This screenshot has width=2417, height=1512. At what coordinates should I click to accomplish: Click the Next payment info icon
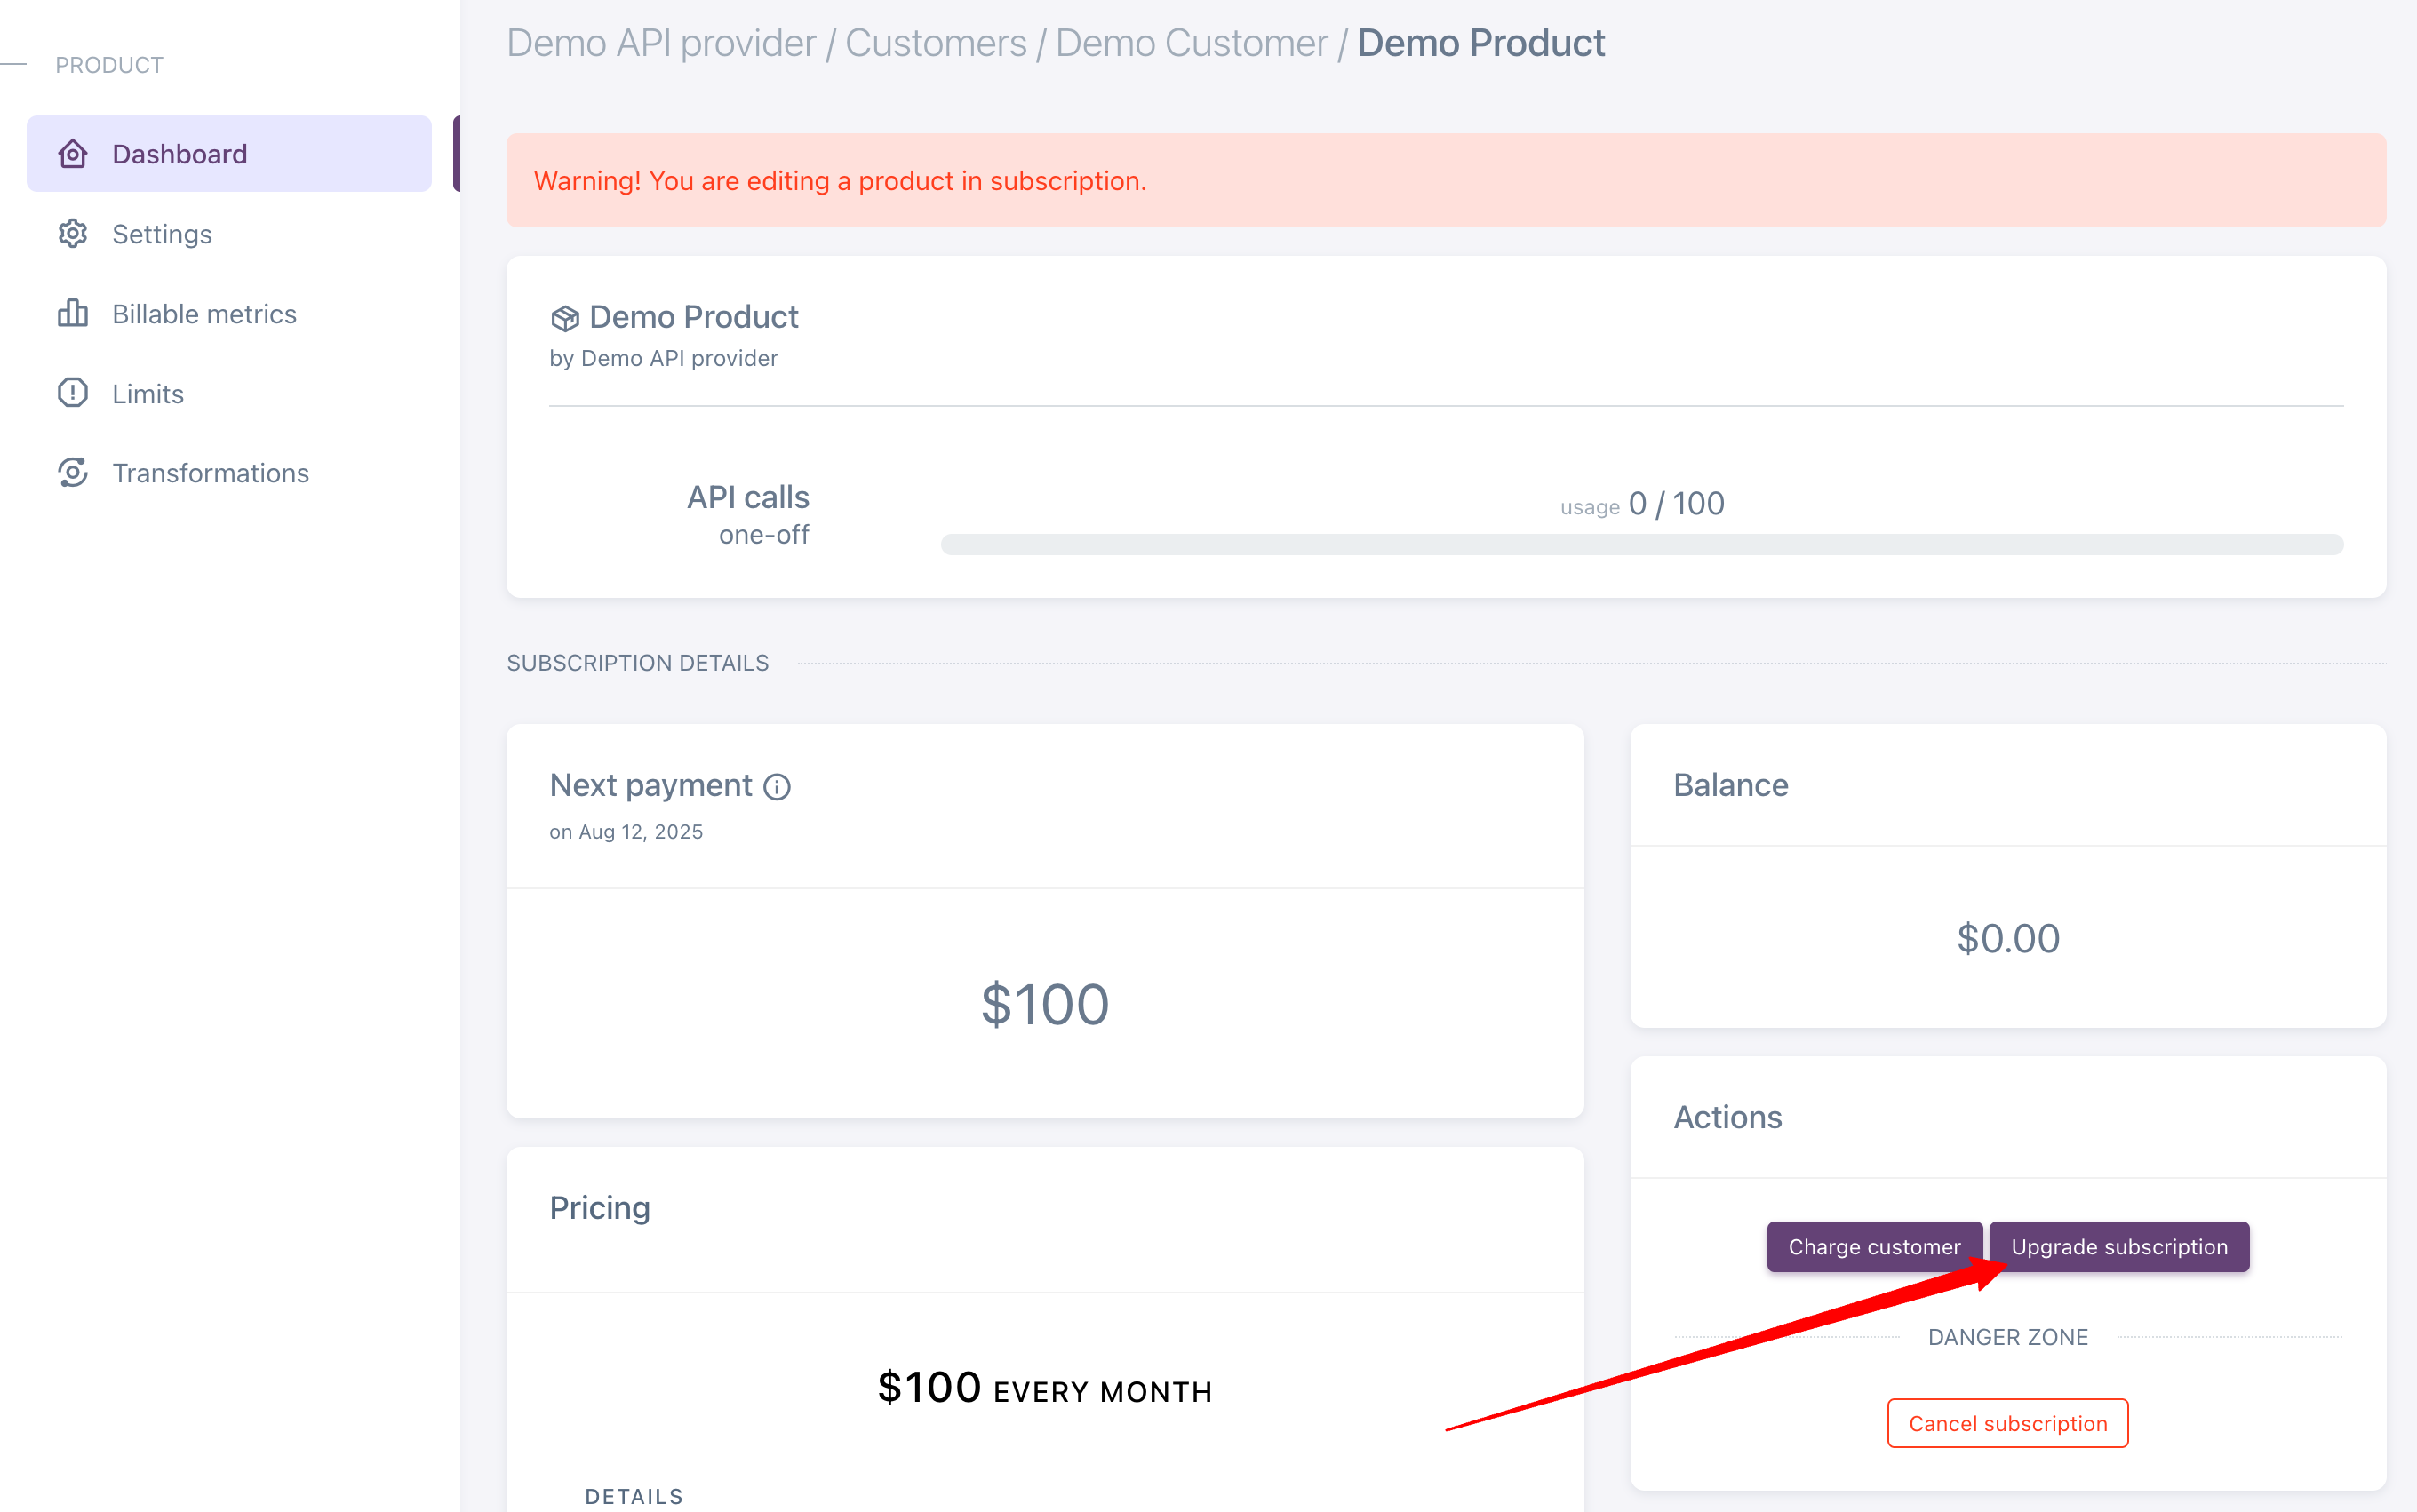(777, 787)
